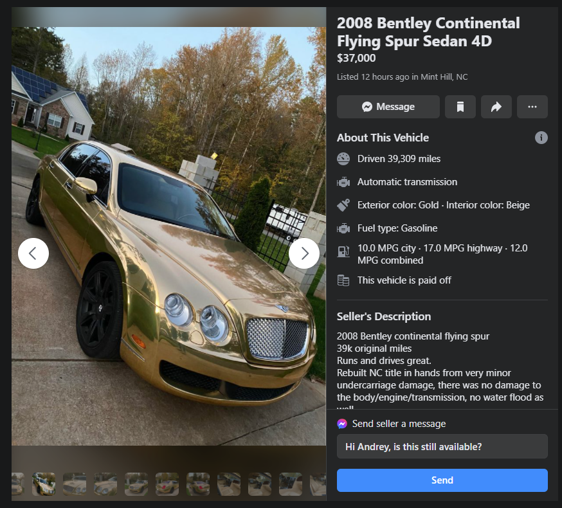Go back to the previous photo
The height and width of the screenshot is (508, 562).
pyautogui.click(x=33, y=253)
